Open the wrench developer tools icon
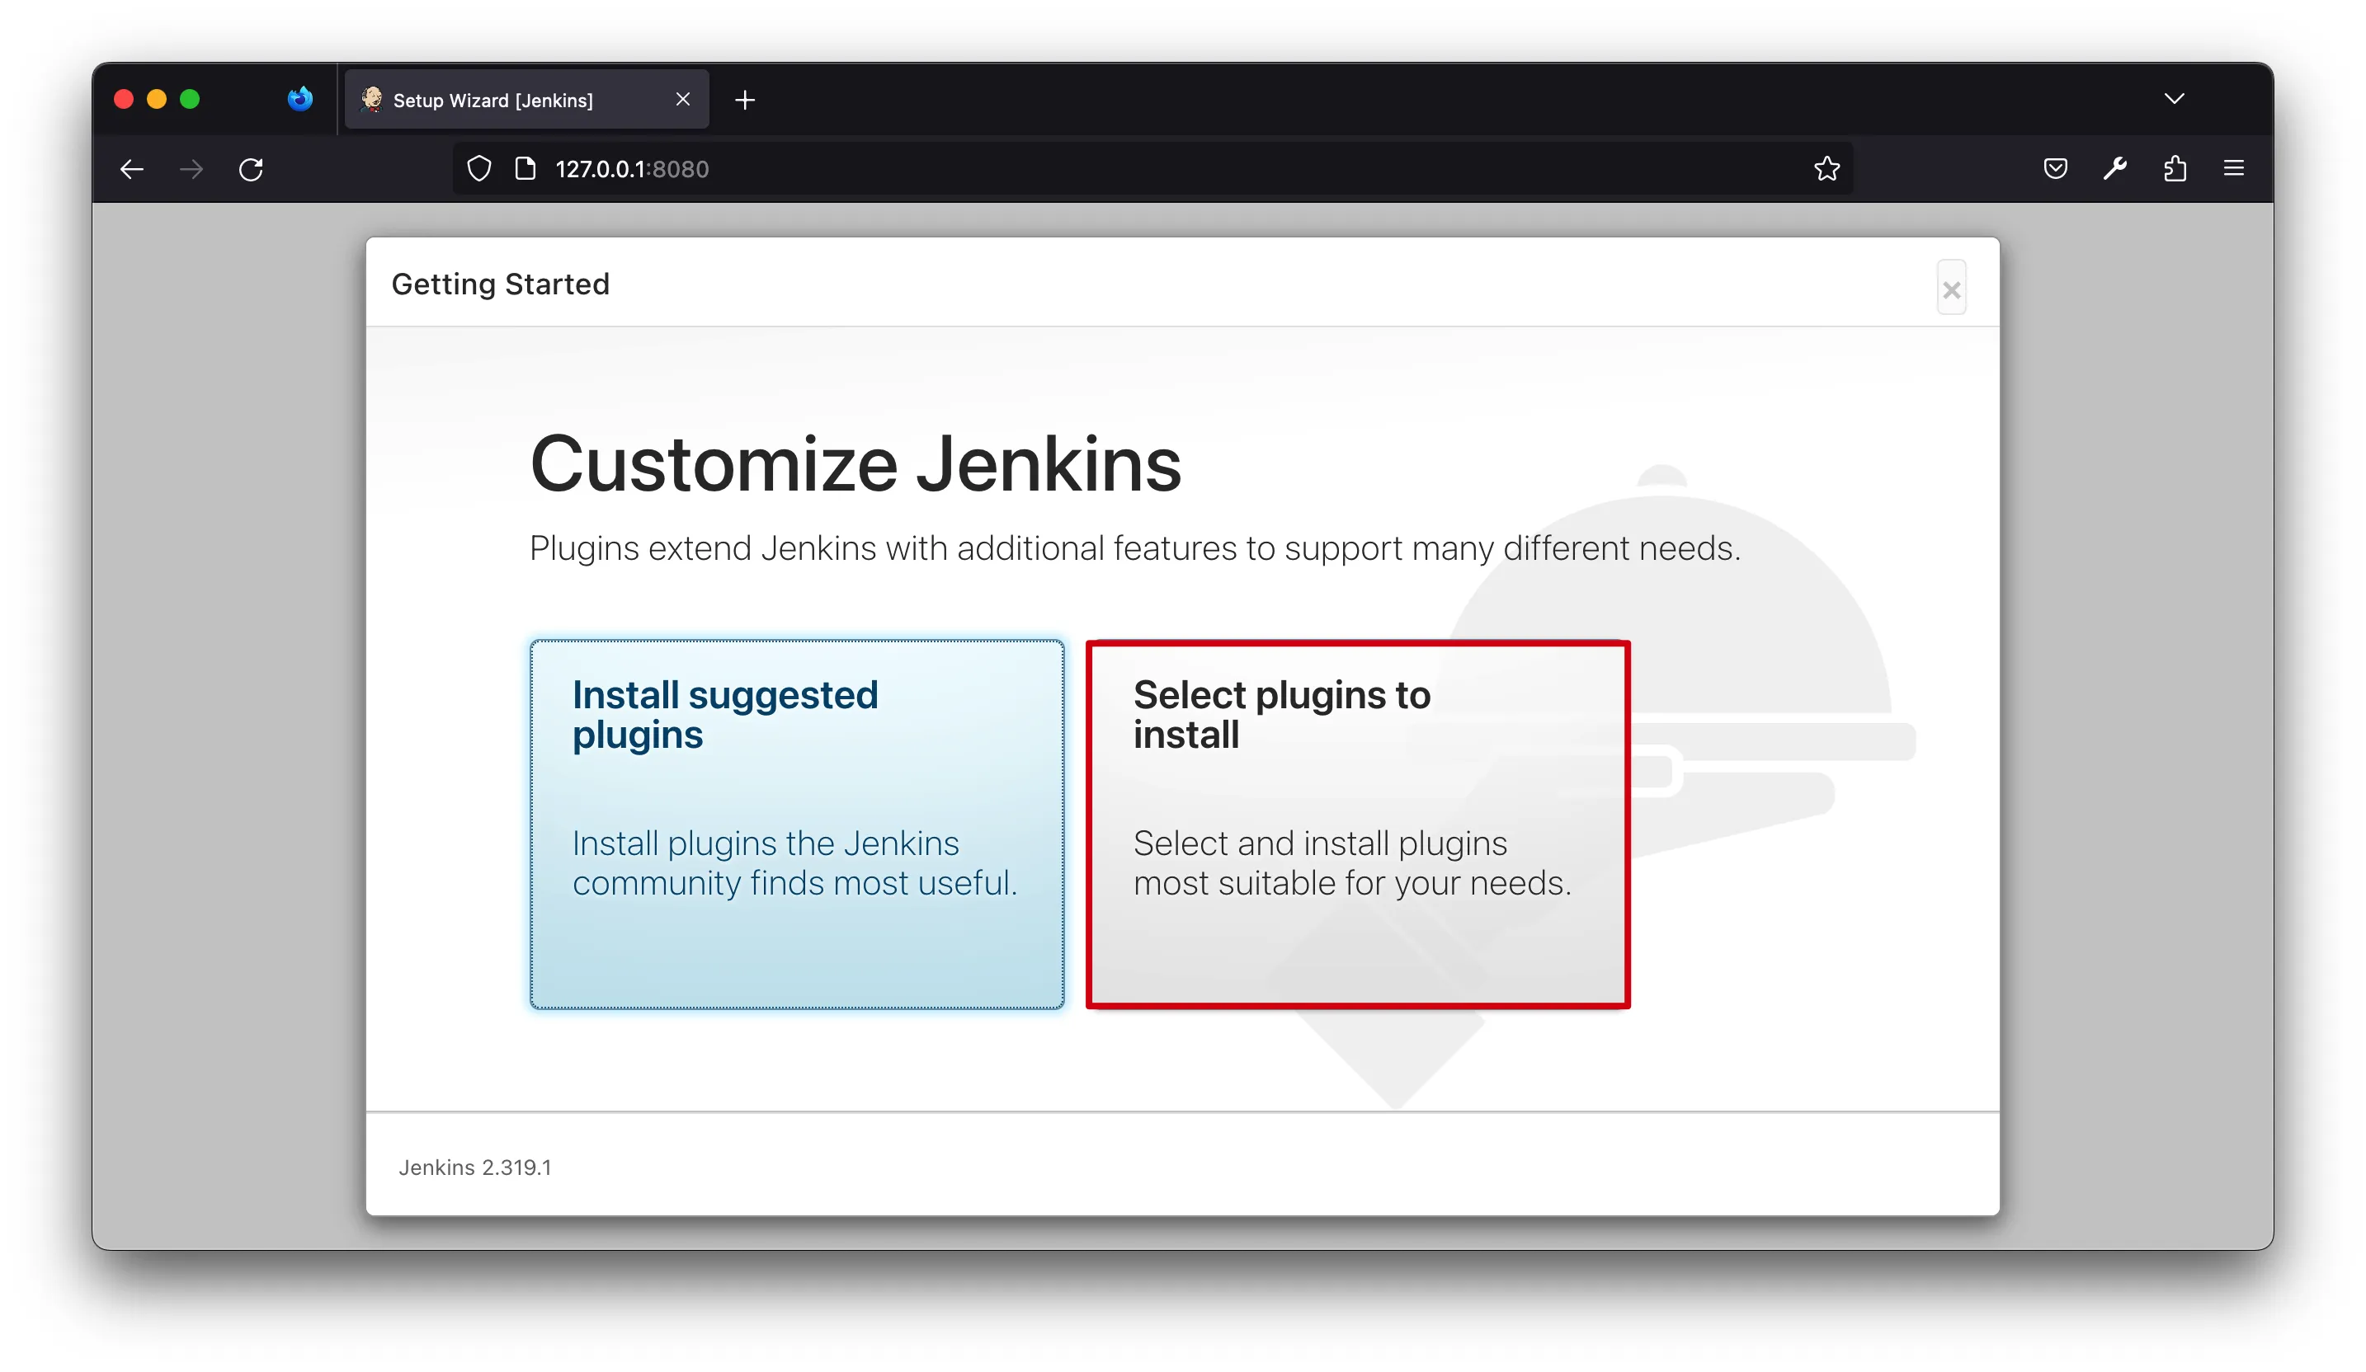This screenshot has height=1372, width=2366. point(2114,169)
